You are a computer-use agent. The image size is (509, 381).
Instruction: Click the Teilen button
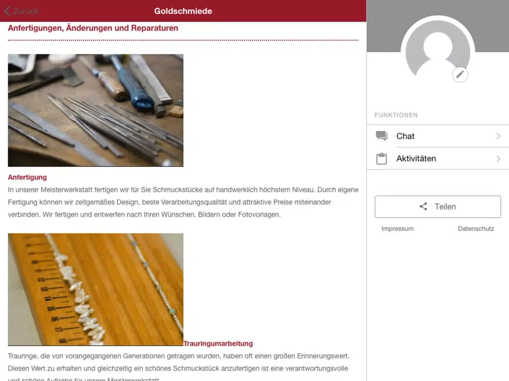438,207
